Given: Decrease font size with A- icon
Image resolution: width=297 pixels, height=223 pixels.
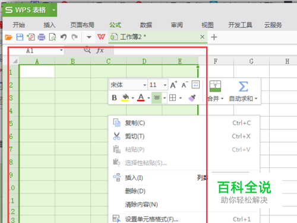Looking at the screenshot, I should [185, 85].
